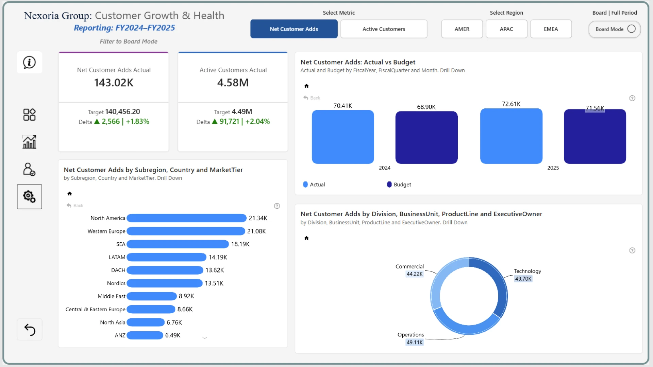The height and width of the screenshot is (367, 653).
Task: Click the undo back arrow icon in sidebar
Action: [x=30, y=329]
